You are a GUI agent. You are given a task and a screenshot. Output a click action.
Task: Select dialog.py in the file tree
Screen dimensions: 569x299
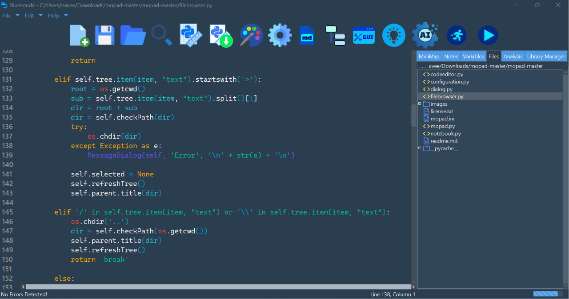pyautogui.click(x=441, y=89)
